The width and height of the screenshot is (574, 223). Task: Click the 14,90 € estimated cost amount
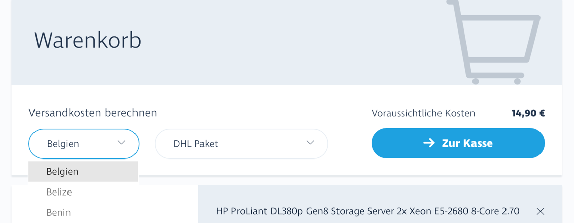pyautogui.click(x=528, y=113)
